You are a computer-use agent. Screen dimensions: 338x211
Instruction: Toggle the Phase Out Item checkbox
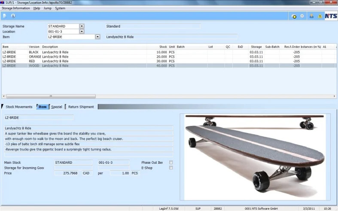[x=171, y=162]
